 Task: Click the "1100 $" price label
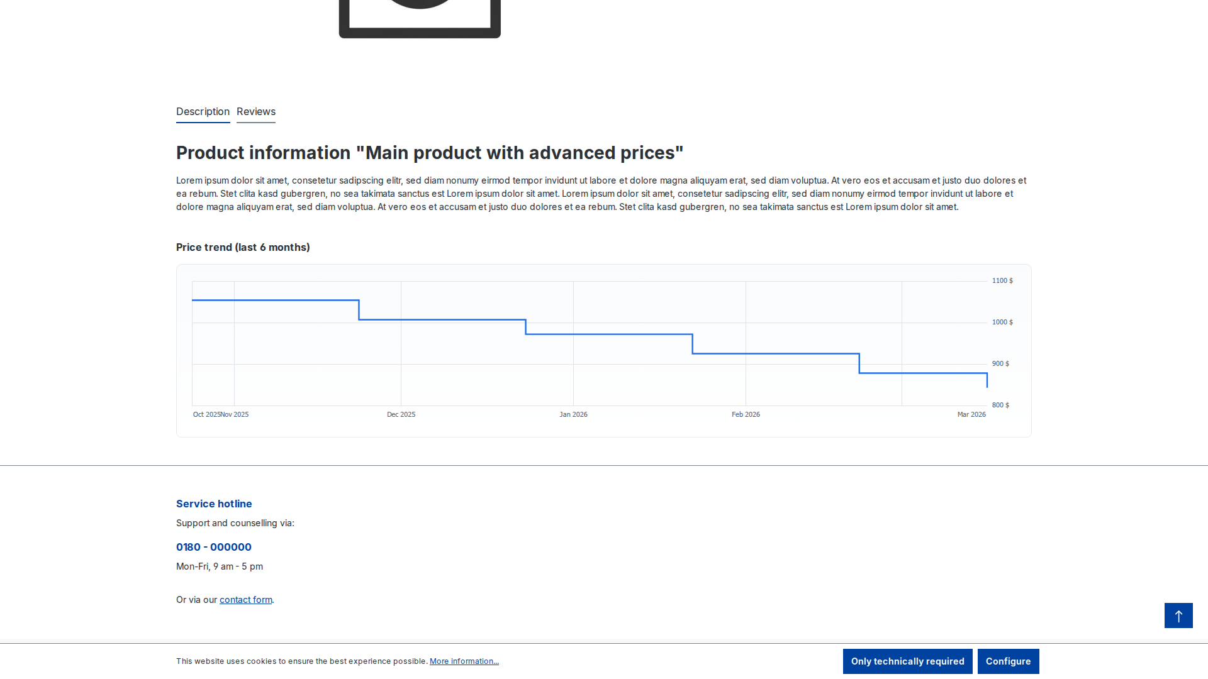click(1002, 280)
